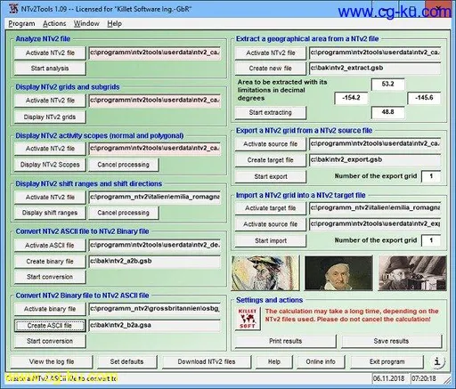Click the time 07:20:18 in status bar
Image resolution: width=456 pixels, height=389 pixels.
[424, 378]
